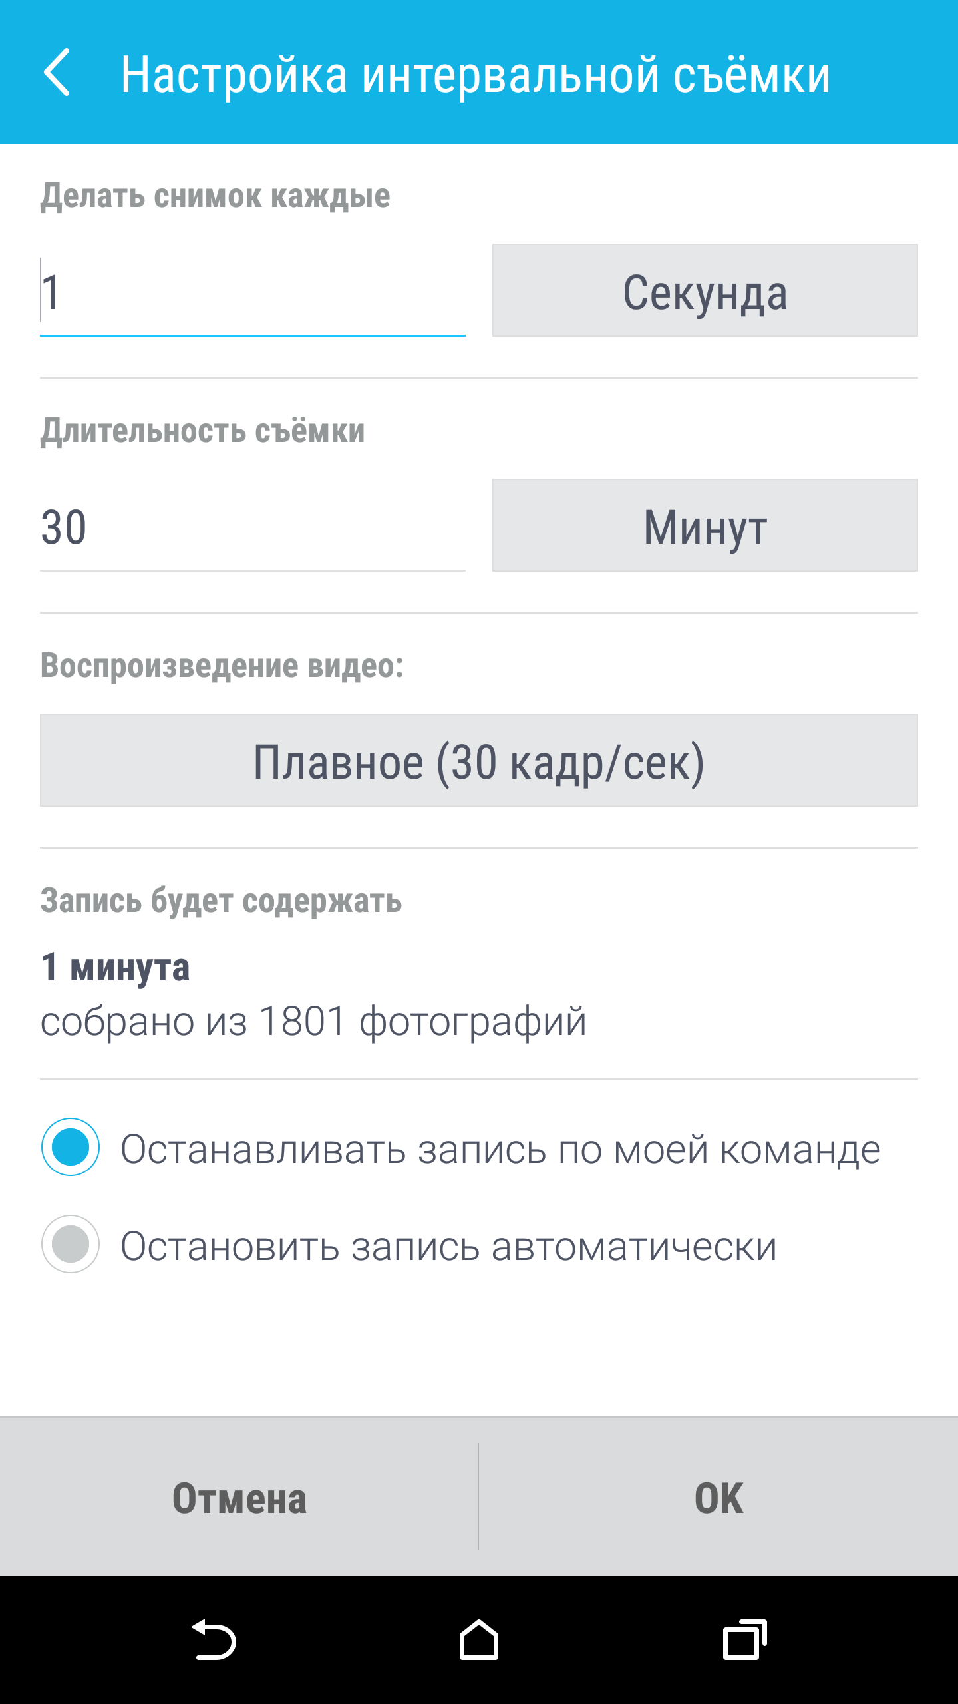Click the duration field showing 30
Viewport: 958px width, 1704px height.
(252, 527)
